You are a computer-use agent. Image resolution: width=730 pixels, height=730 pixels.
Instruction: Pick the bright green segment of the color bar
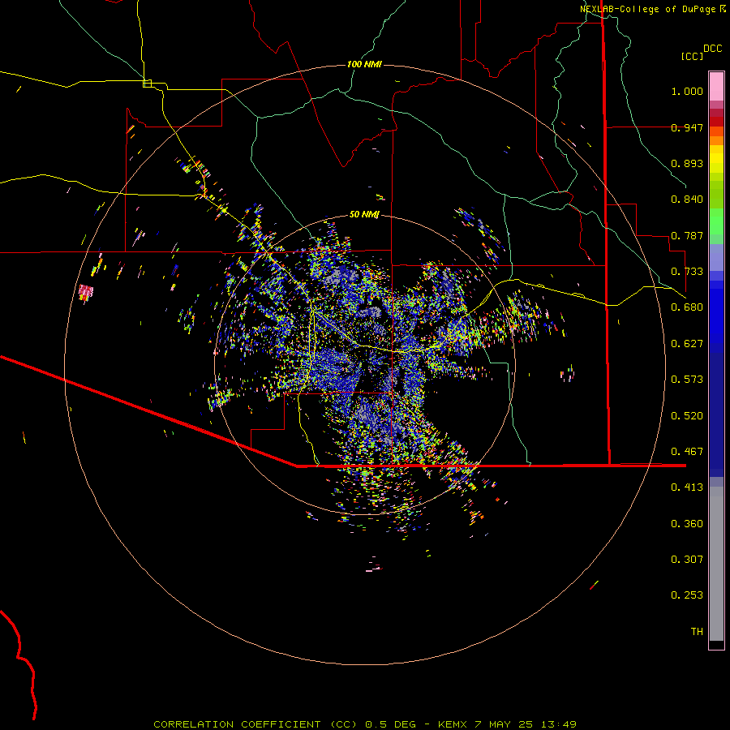click(716, 221)
